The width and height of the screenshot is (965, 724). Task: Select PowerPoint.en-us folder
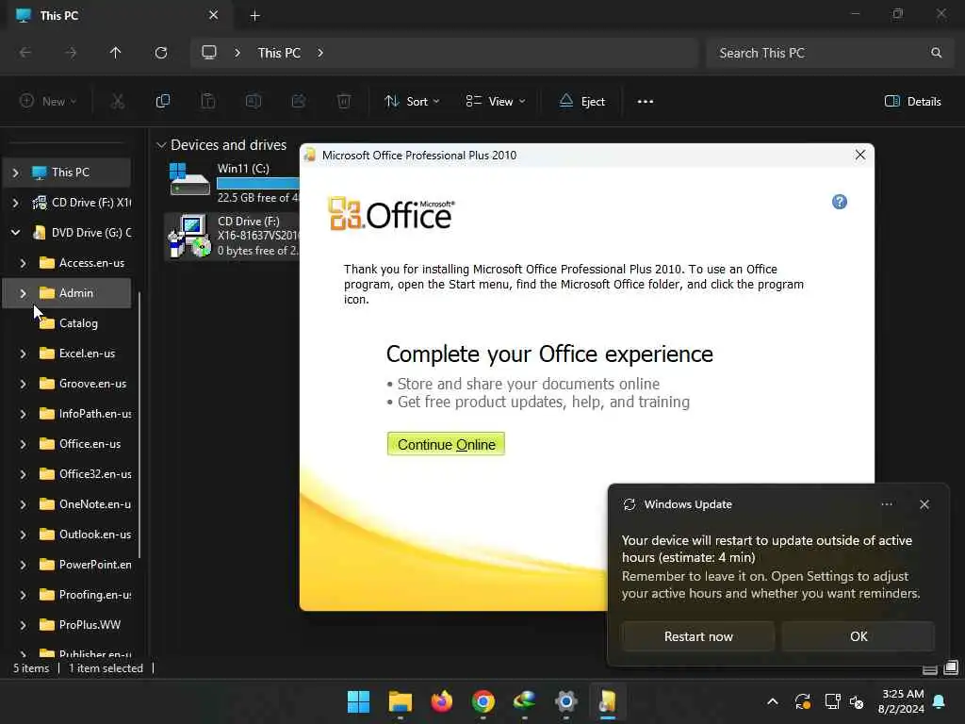click(85, 565)
